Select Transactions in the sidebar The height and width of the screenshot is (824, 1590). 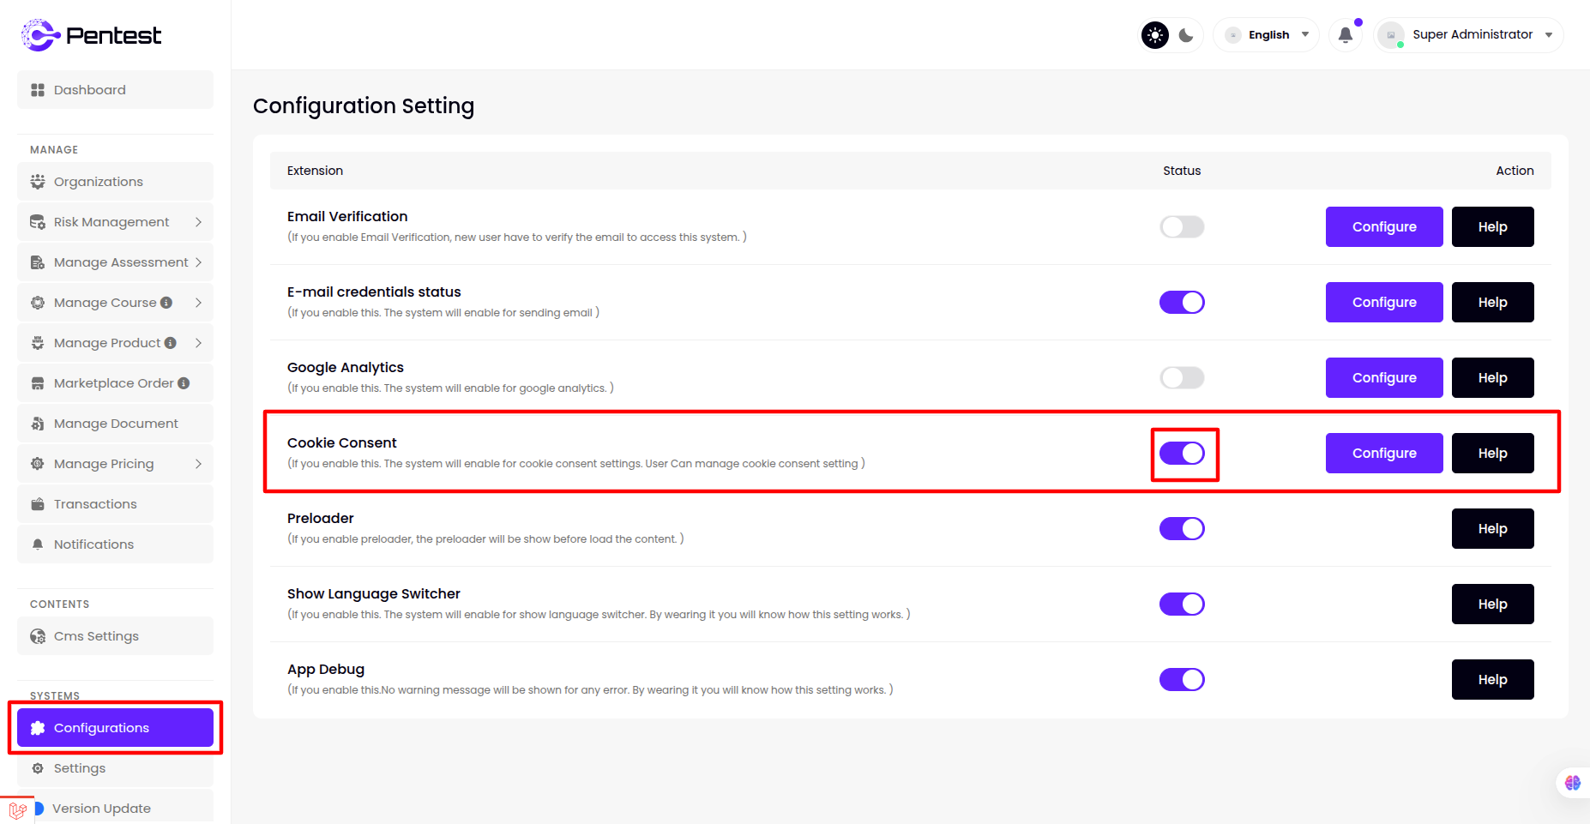pos(115,504)
